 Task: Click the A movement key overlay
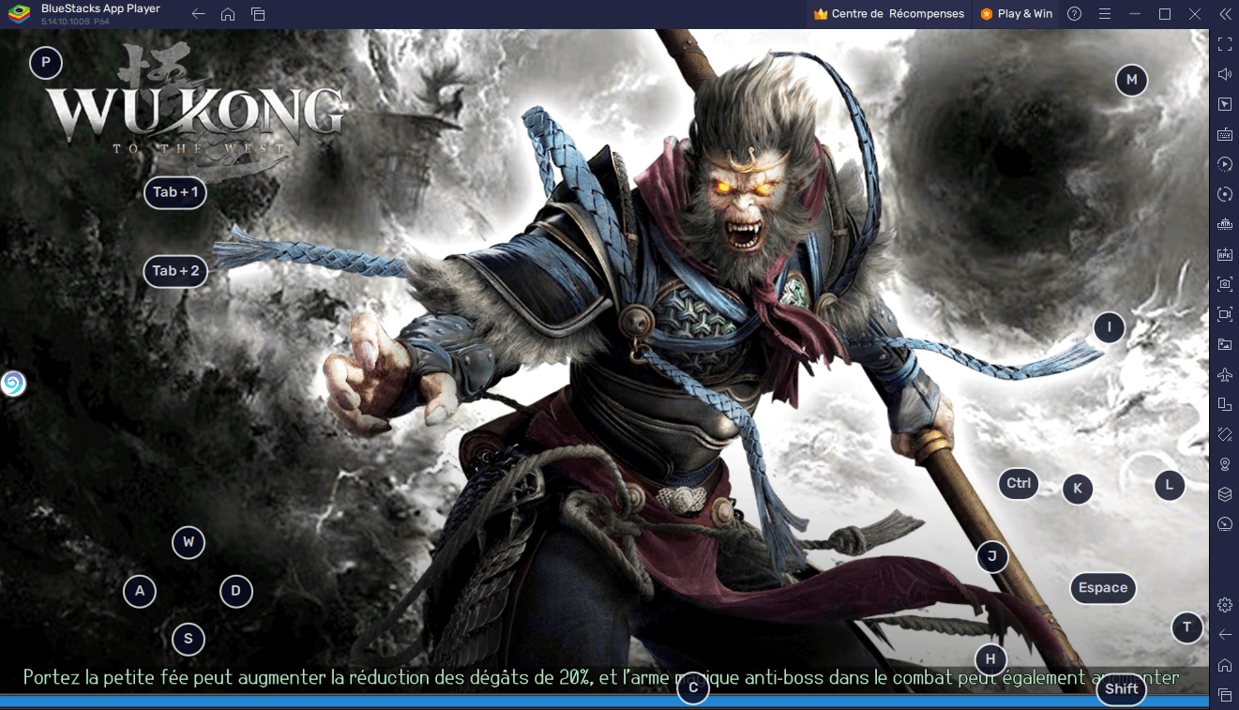[140, 591]
